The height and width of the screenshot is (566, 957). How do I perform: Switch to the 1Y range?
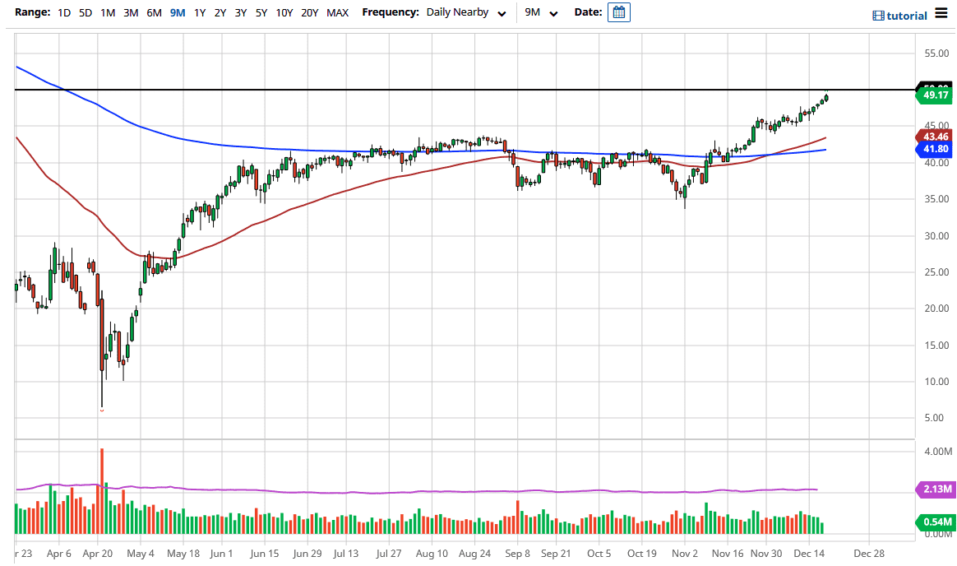pyautogui.click(x=198, y=13)
